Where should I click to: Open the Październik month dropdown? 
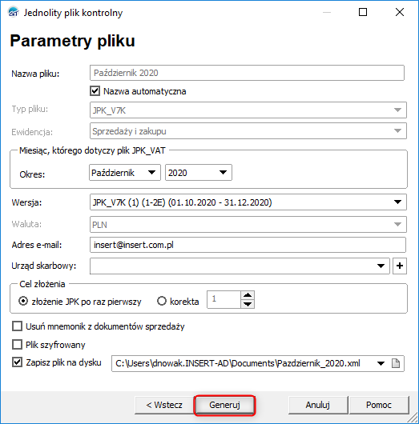click(x=125, y=173)
